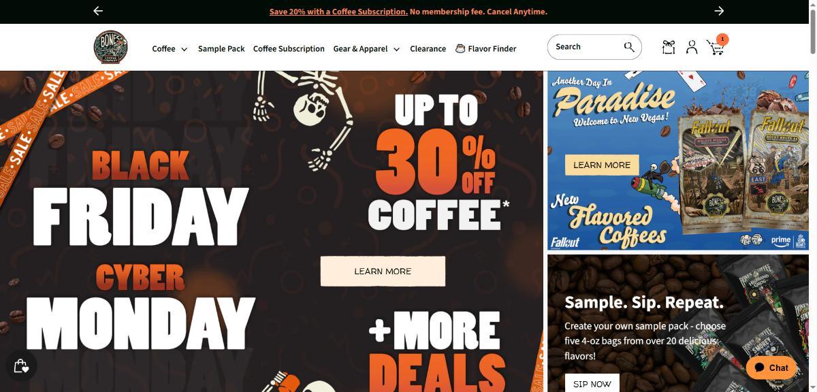Open the Flavor Finder link

pyautogui.click(x=486, y=49)
